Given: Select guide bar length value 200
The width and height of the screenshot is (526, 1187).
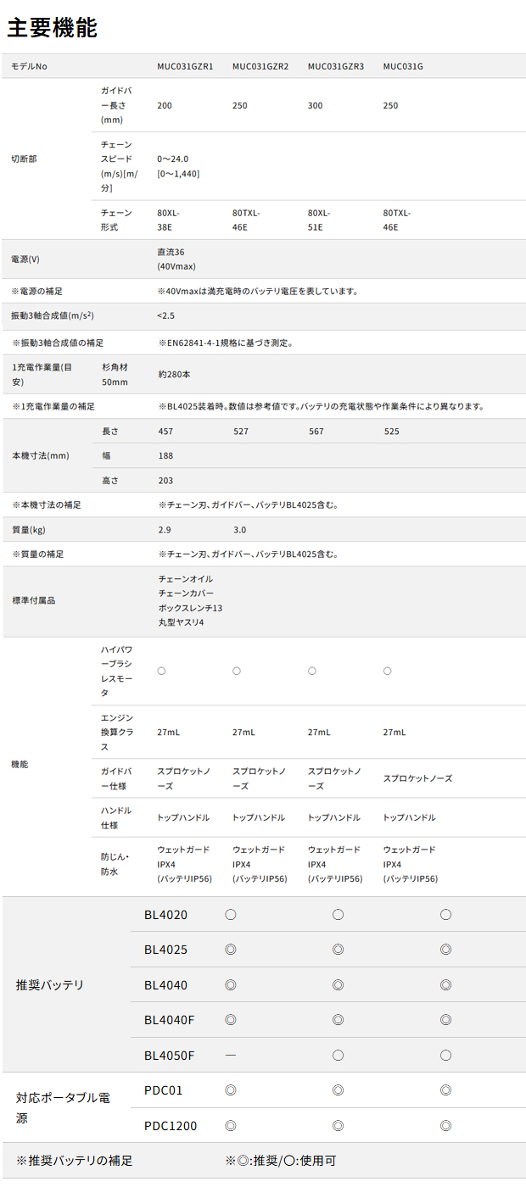Looking at the screenshot, I should pyautogui.click(x=165, y=105).
